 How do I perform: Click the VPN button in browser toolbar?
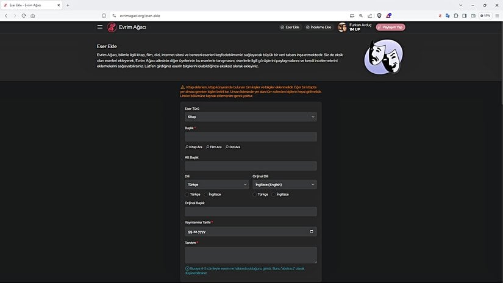tap(485, 15)
